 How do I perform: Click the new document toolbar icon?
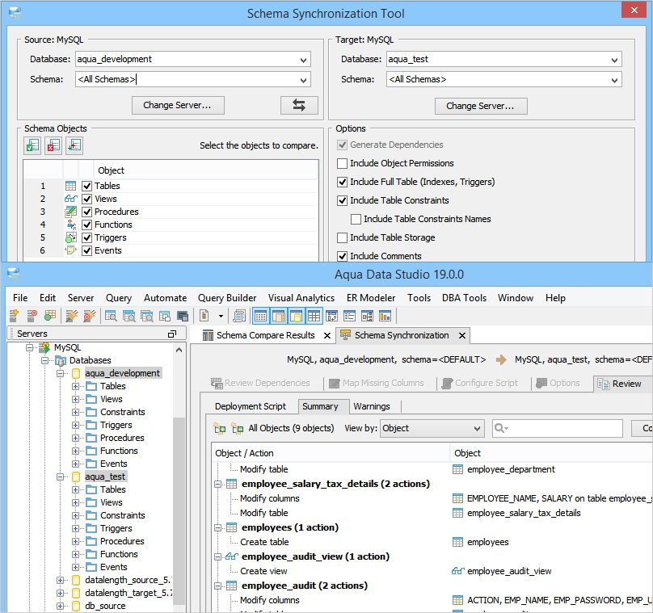tap(204, 316)
